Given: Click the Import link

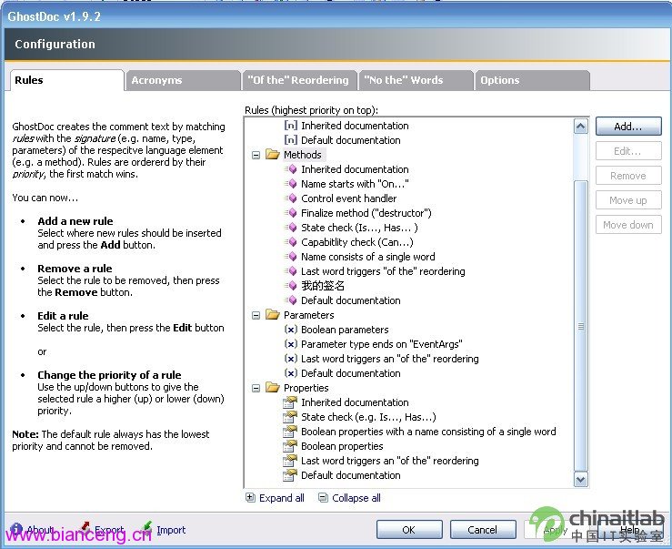Looking at the screenshot, I should 171,530.
